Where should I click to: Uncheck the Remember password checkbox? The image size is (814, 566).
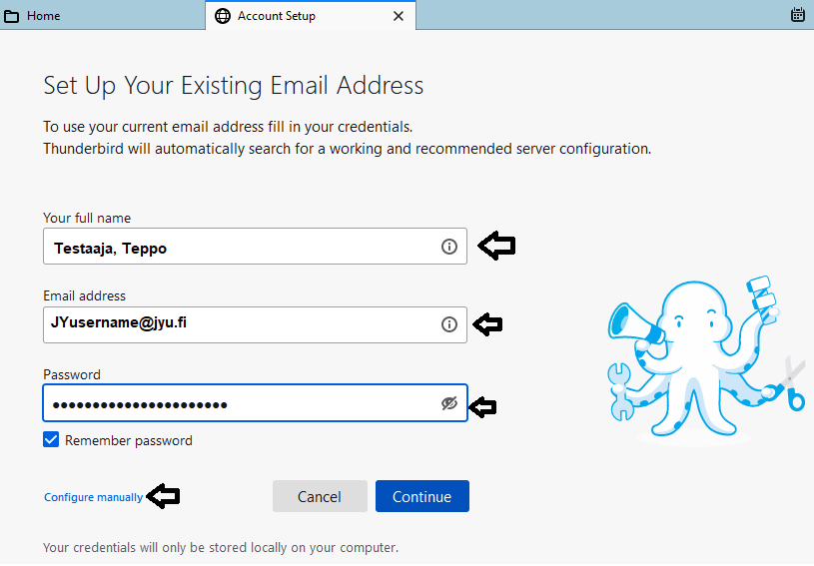click(x=52, y=440)
